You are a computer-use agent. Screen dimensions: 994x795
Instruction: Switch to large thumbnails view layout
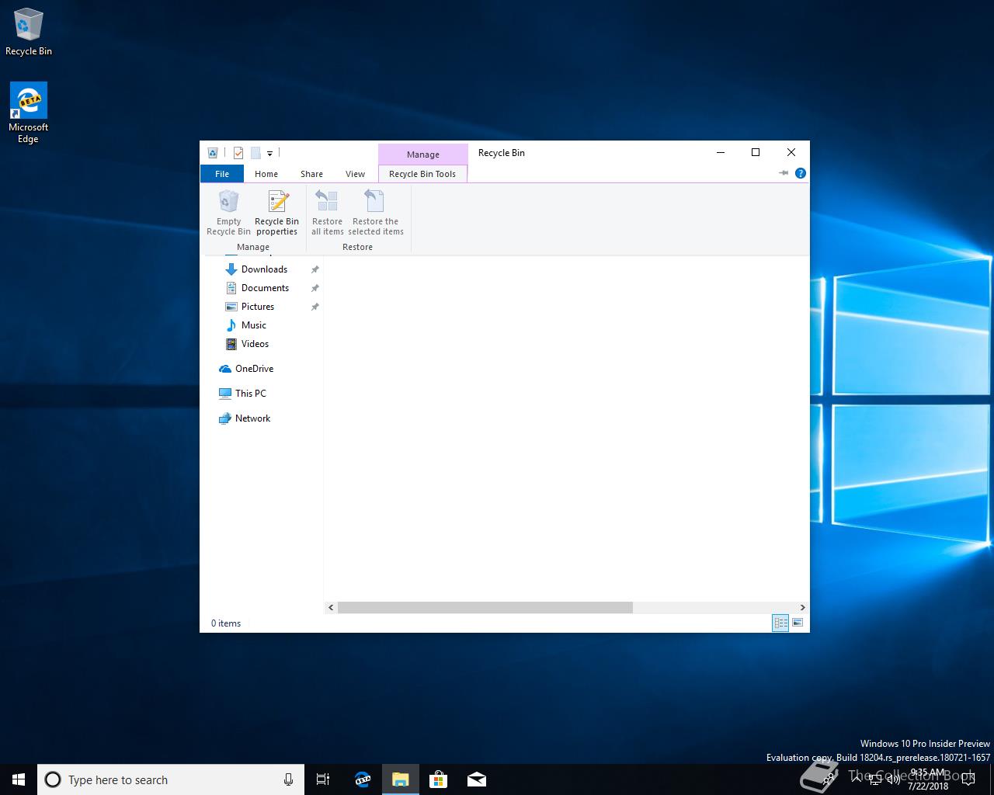point(798,623)
